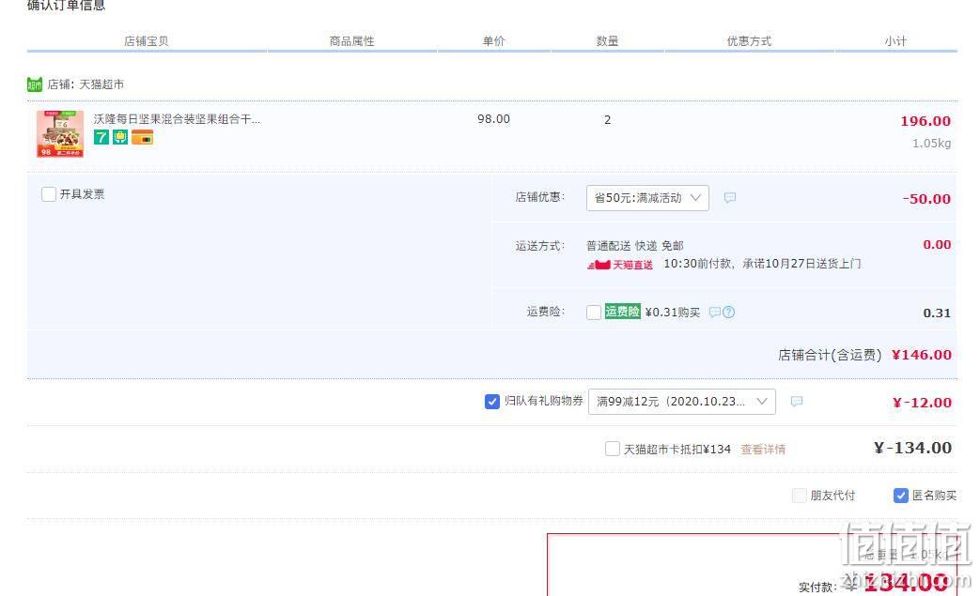This screenshot has width=980, height=596.
Task: Click the quantity value 2 in the product row
Action: 608,120
